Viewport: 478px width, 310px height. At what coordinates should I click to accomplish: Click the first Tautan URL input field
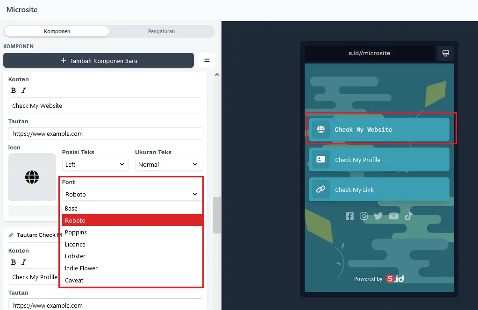105,134
